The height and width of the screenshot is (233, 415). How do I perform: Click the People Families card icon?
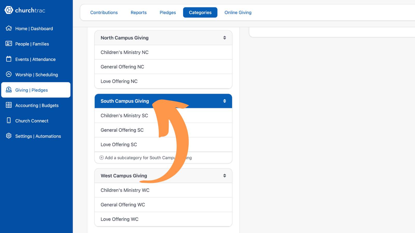coord(9,43)
